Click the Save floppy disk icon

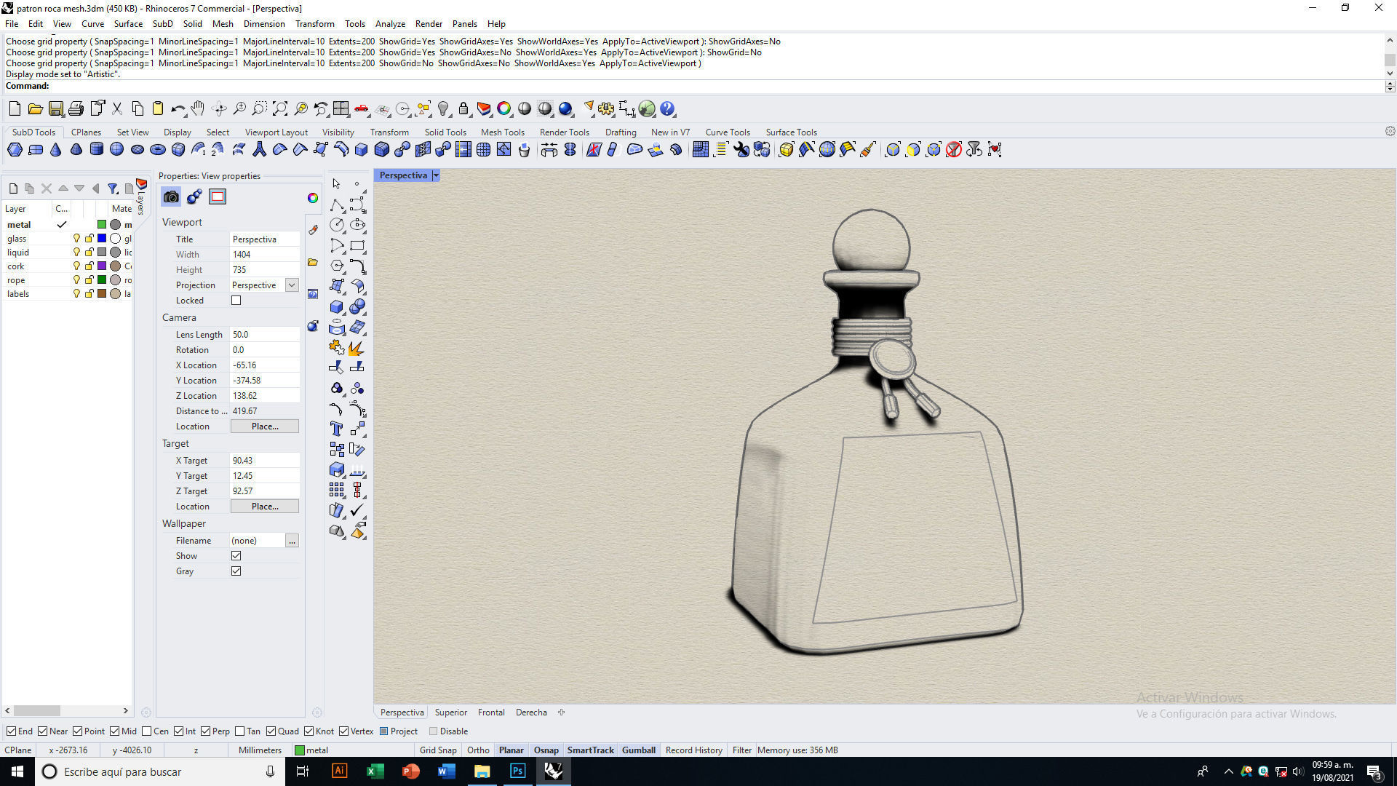tap(55, 109)
